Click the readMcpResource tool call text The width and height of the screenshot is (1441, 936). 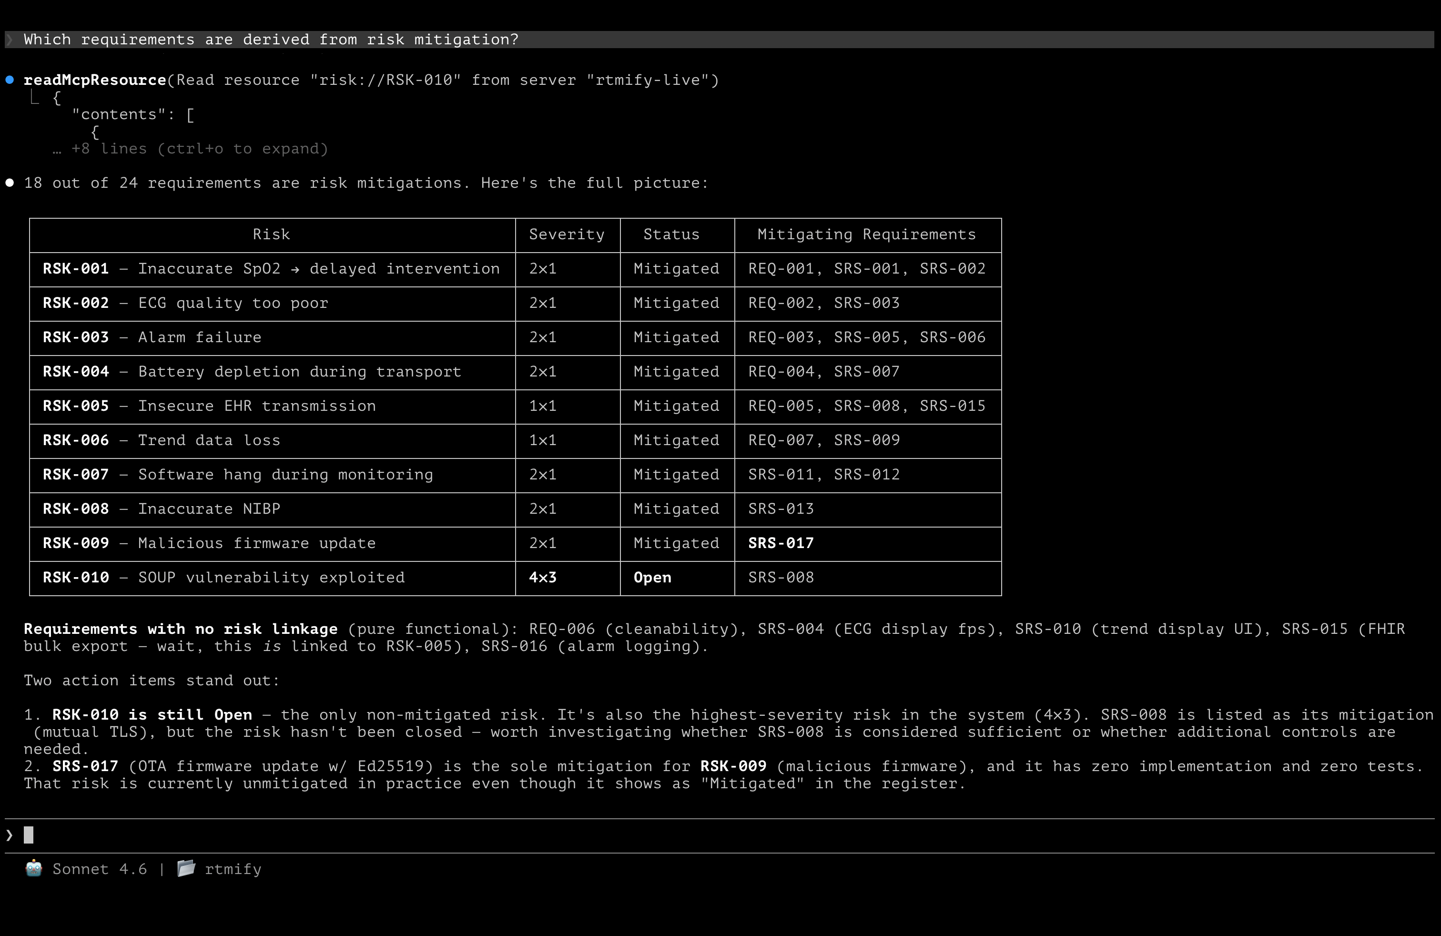click(x=94, y=80)
